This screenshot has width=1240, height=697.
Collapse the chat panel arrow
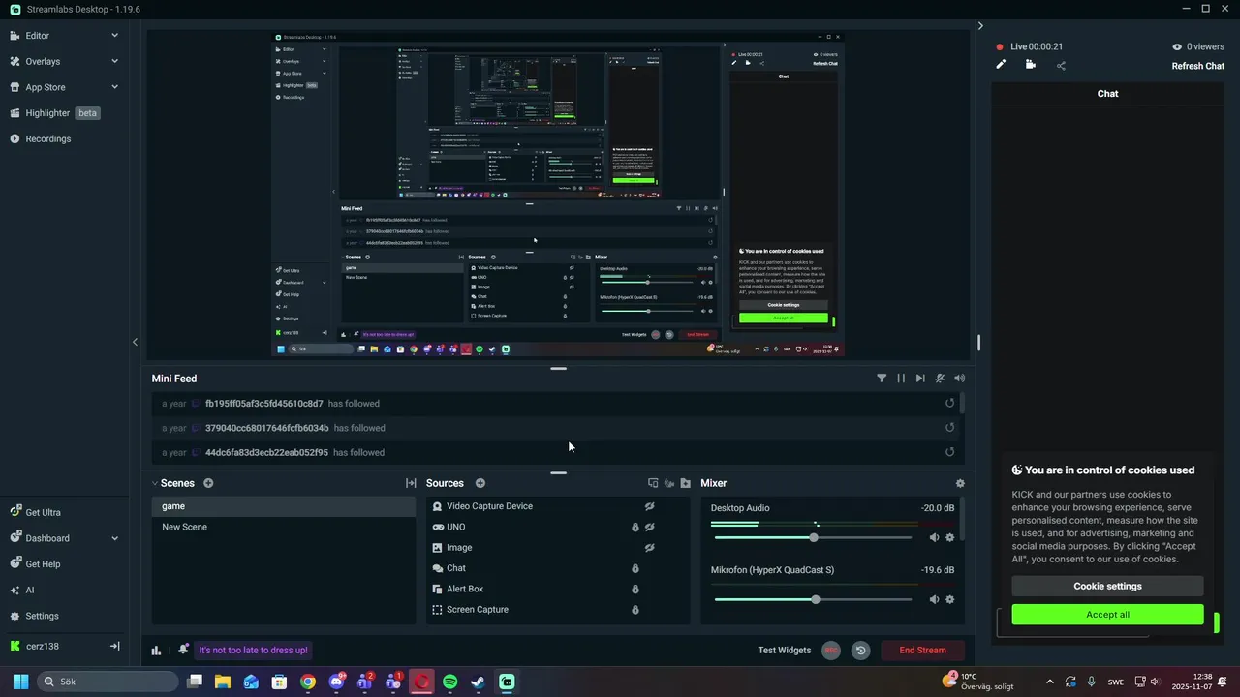pos(980,26)
